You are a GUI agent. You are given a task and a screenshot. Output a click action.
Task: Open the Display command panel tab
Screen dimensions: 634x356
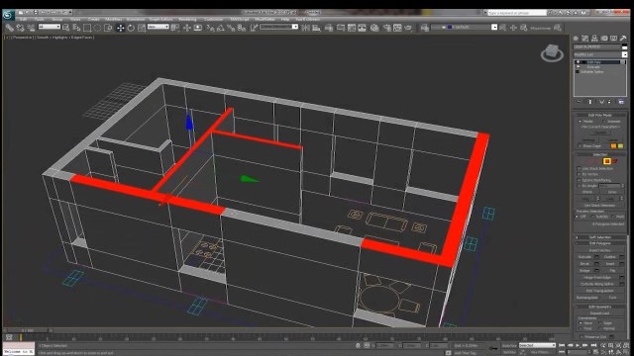613,39
